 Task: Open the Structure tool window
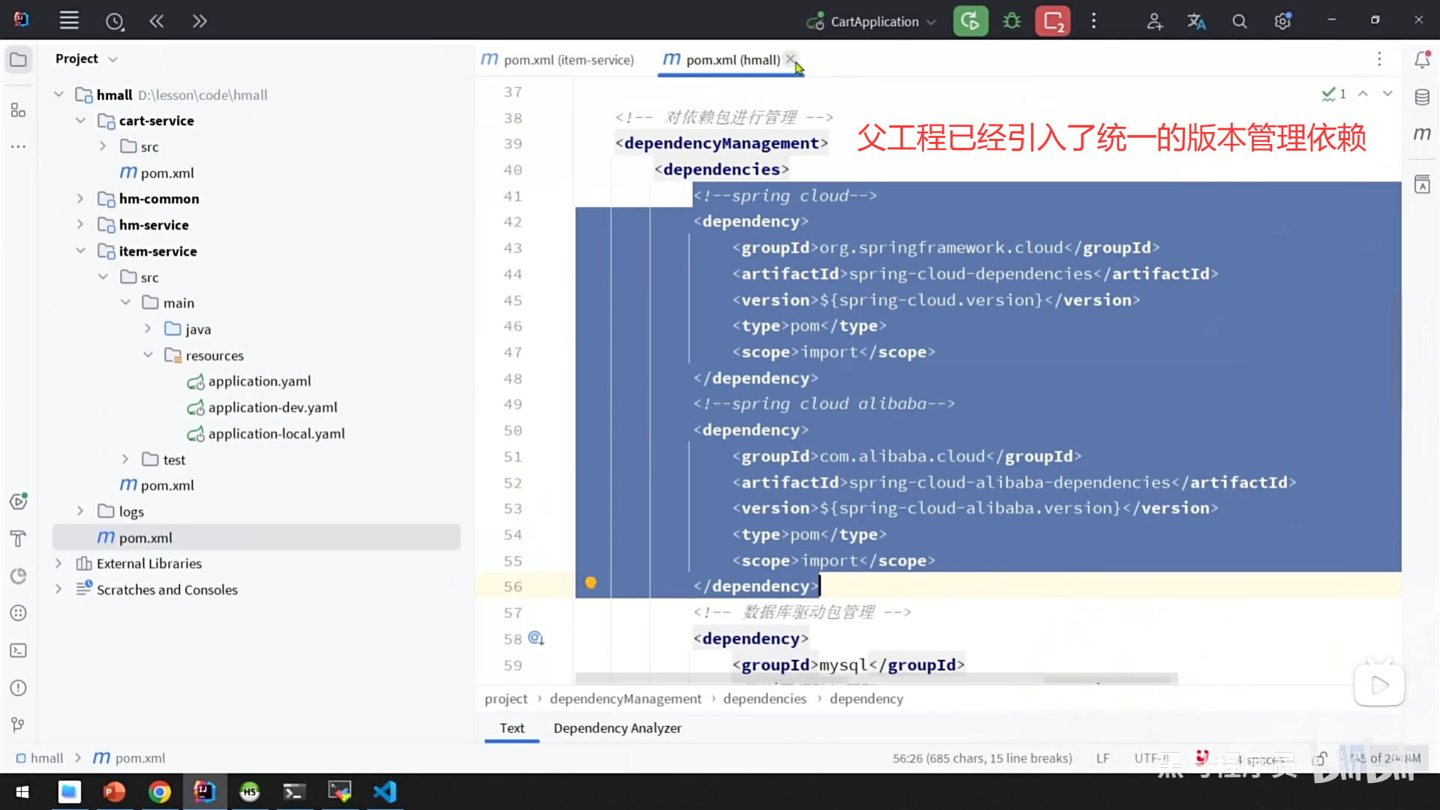pyautogui.click(x=19, y=110)
